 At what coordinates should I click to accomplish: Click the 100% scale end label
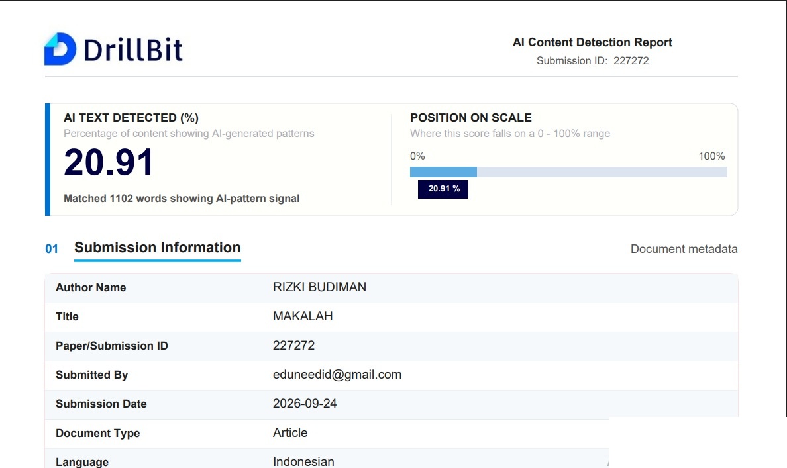click(711, 156)
